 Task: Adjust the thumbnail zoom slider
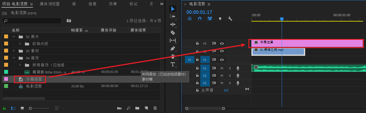tap(30, 108)
